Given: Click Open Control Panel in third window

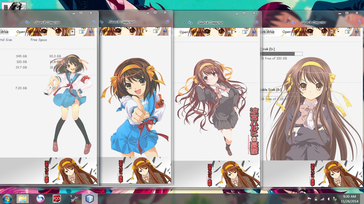Looking at the screenshot, I should point(194,32).
